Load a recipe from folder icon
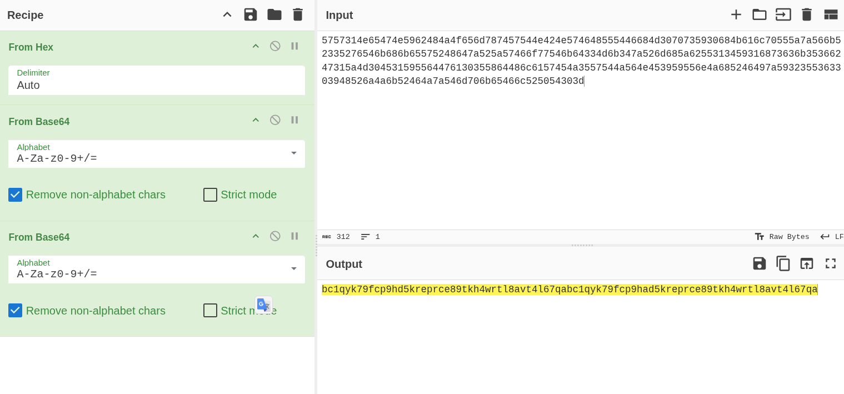The height and width of the screenshot is (394, 844). coord(274,14)
